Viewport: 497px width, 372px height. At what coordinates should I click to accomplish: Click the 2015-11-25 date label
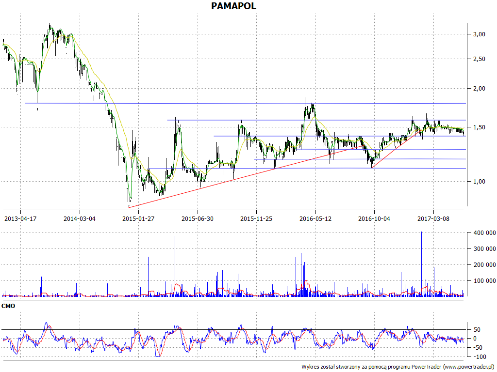click(x=256, y=218)
